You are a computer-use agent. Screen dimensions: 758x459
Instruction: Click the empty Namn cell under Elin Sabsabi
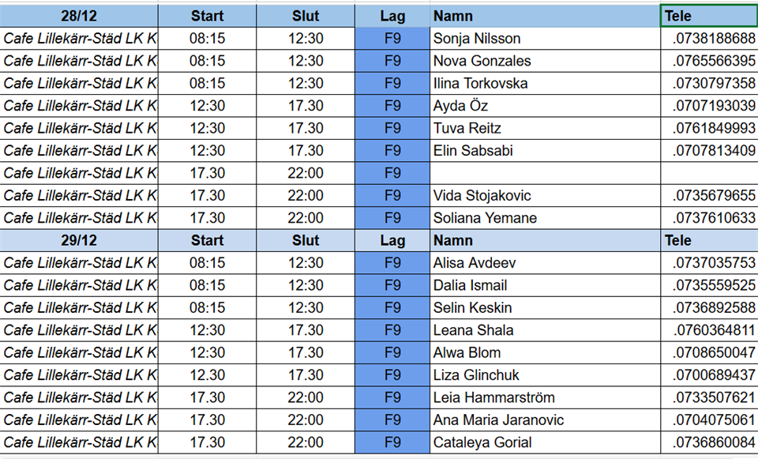pyautogui.click(x=545, y=173)
